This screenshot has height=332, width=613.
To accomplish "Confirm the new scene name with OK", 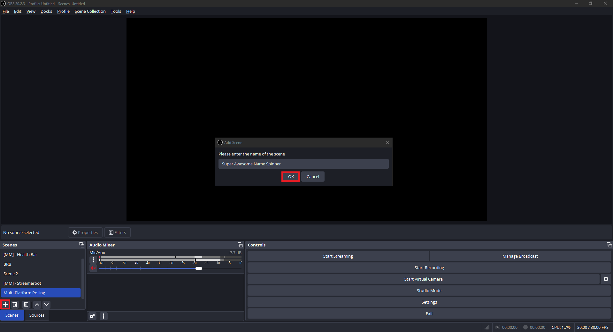I will (290, 177).
